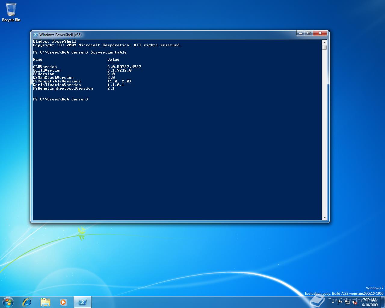Click the SerializationVersion row name
The image size is (385, 308).
57,85
